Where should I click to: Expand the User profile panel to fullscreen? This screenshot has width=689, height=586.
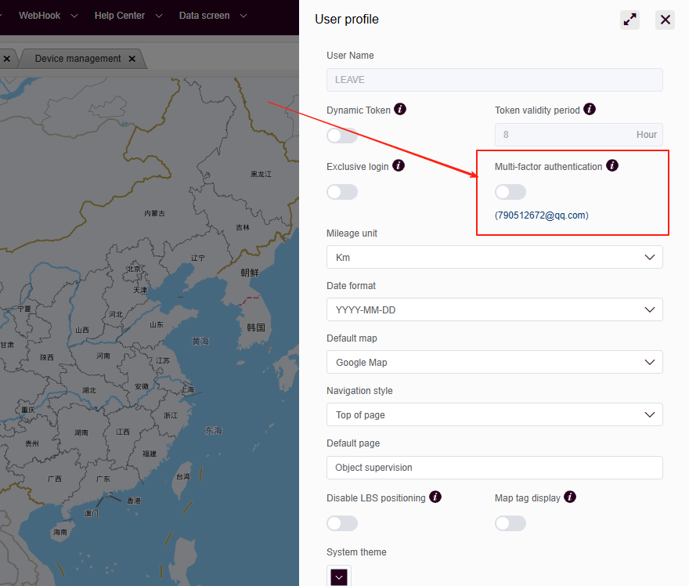[629, 20]
